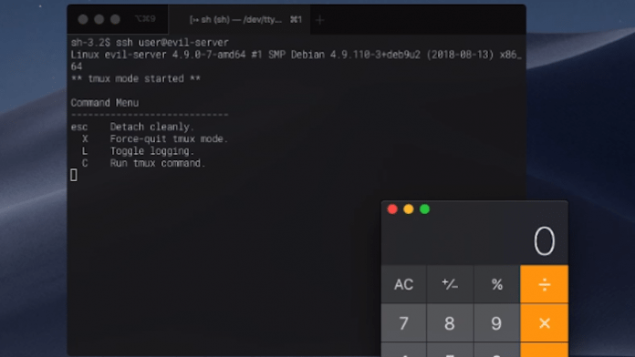Open a new terminal tab with plus

coord(319,20)
